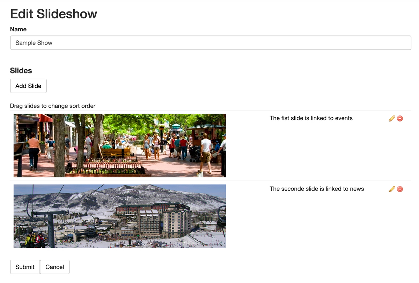
Task: Click the Edit Slideshow page title
Action: coord(54,14)
